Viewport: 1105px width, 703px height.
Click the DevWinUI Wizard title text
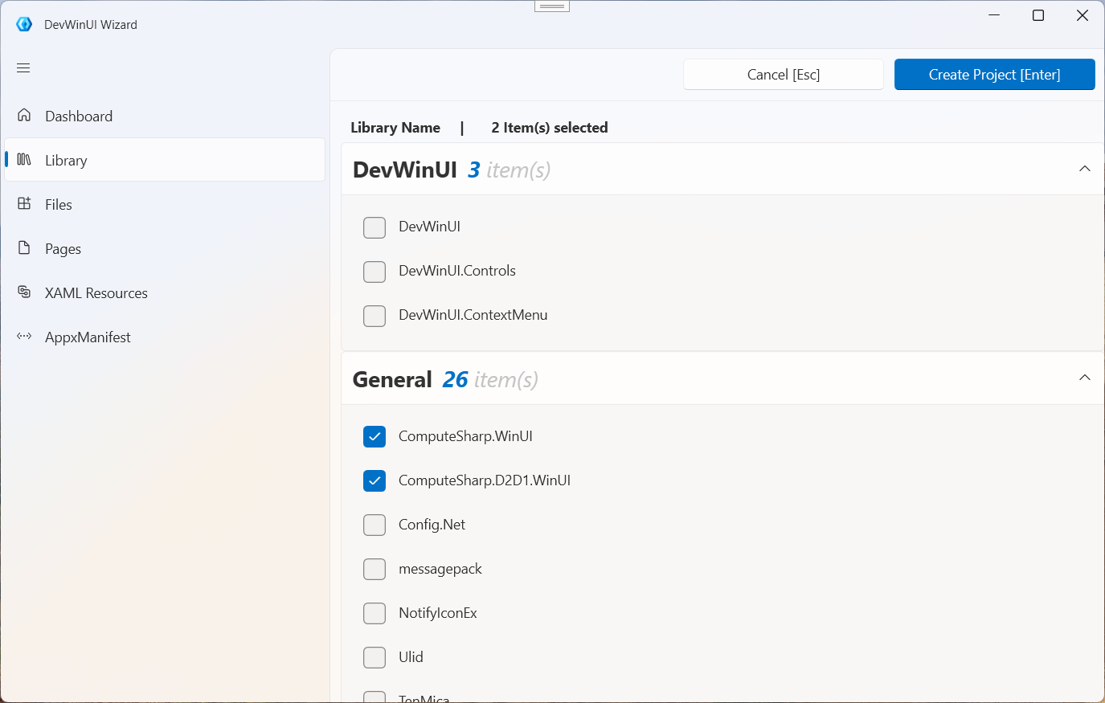pyautogui.click(x=91, y=25)
